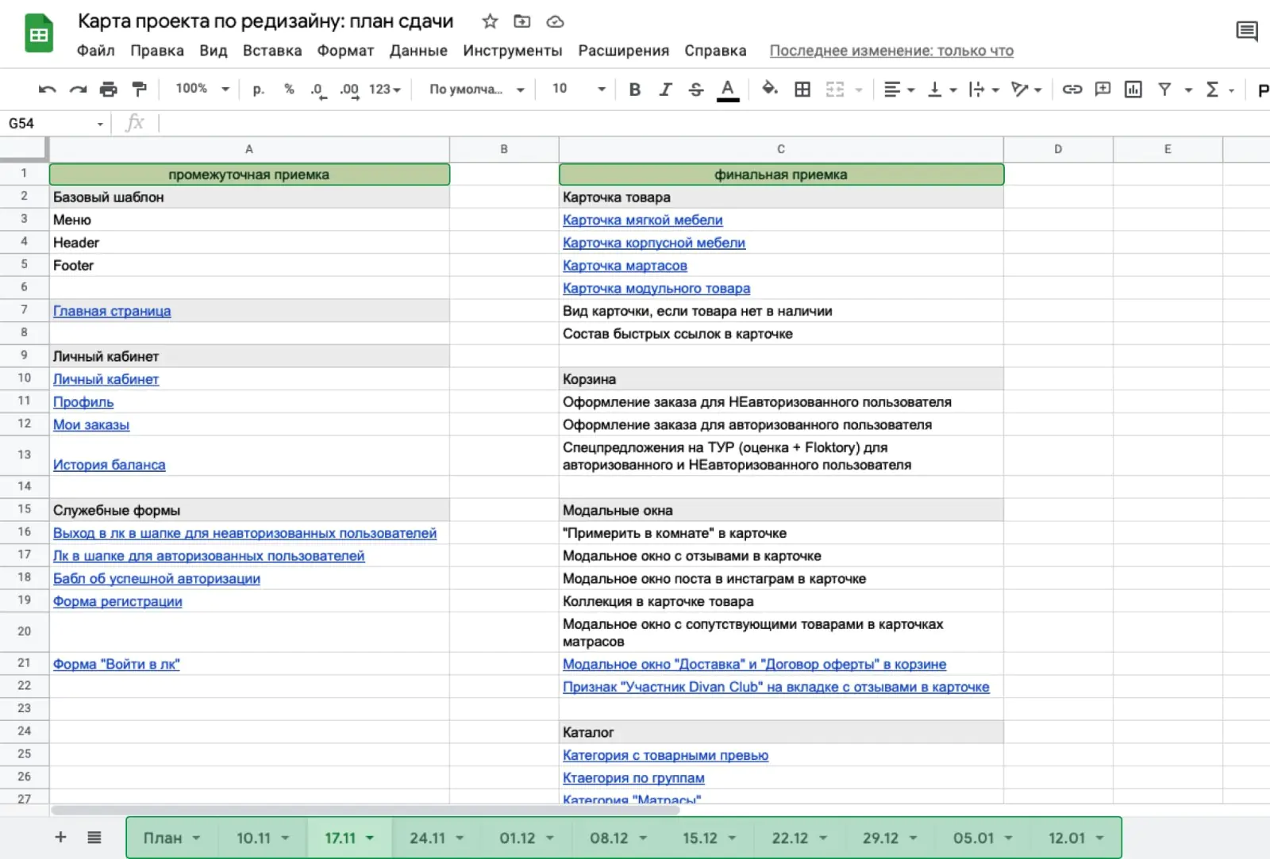
Task: Print the spreadsheet
Action: point(108,89)
